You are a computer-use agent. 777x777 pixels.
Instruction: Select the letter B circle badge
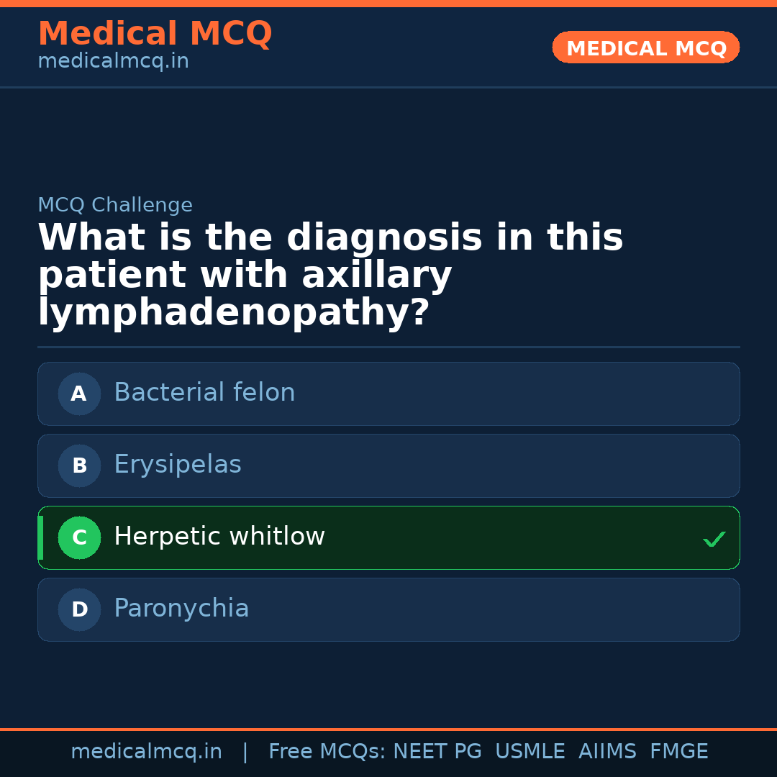79,465
